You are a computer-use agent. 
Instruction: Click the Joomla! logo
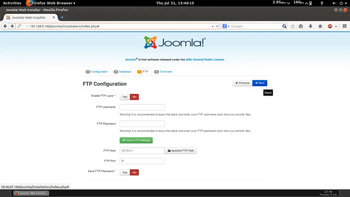point(175,42)
